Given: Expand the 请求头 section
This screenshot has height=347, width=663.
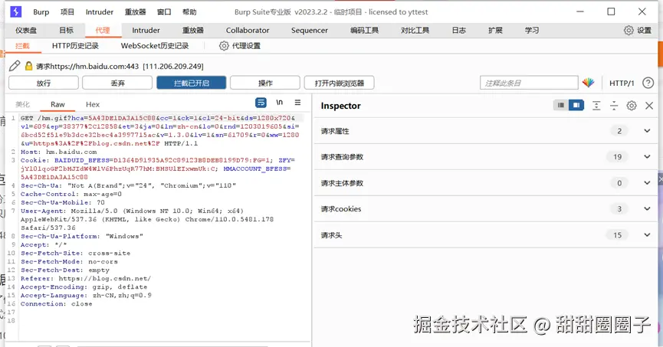Looking at the screenshot, I should [486, 235].
